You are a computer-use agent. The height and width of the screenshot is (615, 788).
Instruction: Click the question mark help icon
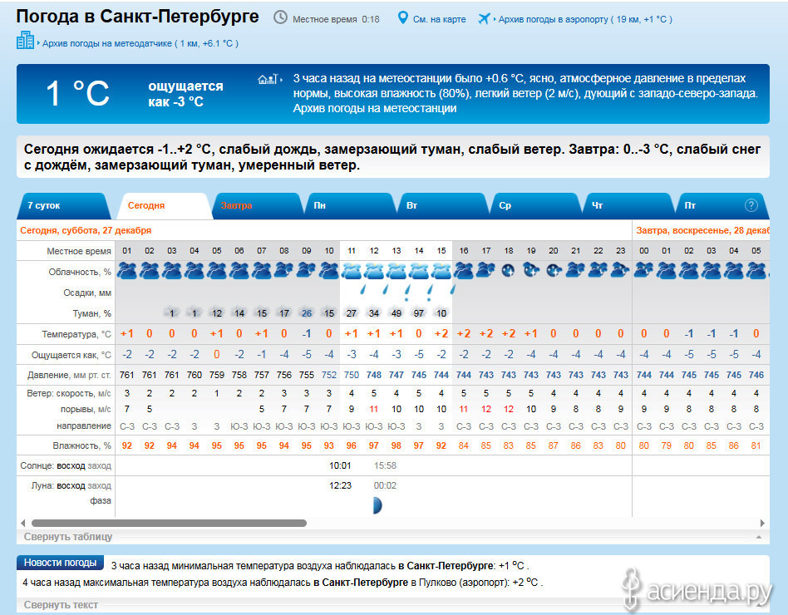751,205
